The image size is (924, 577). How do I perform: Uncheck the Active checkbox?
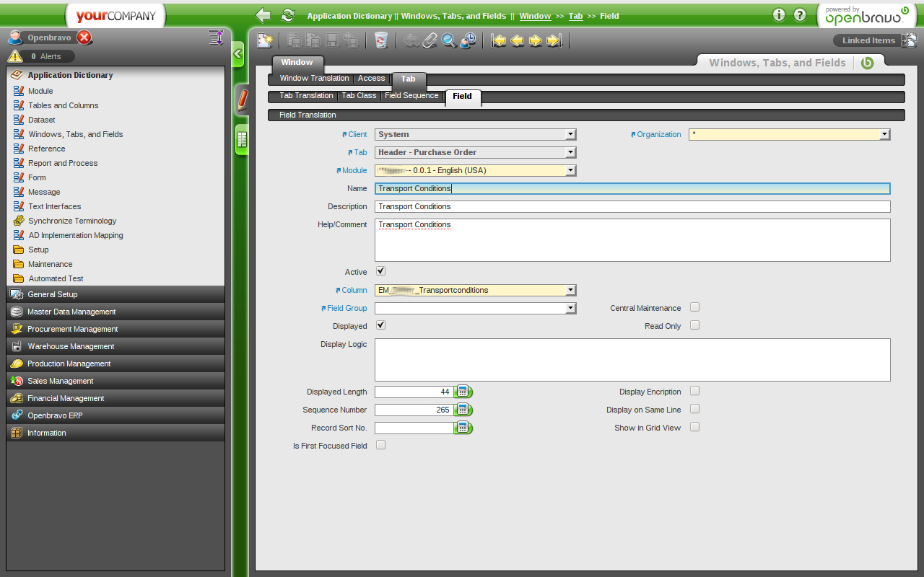(x=381, y=271)
